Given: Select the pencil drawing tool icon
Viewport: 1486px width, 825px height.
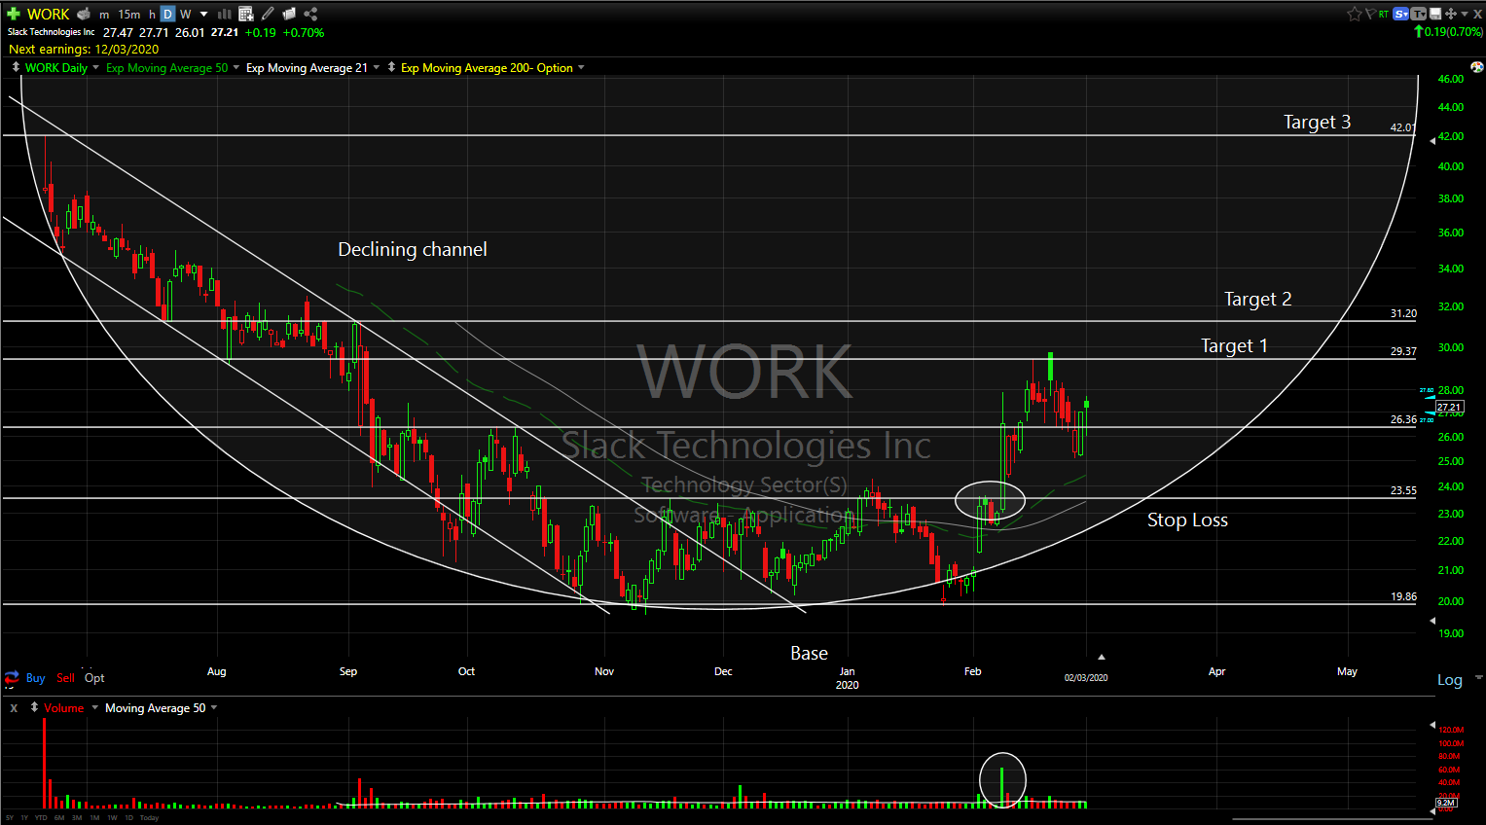Looking at the screenshot, I should click(x=268, y=14).
